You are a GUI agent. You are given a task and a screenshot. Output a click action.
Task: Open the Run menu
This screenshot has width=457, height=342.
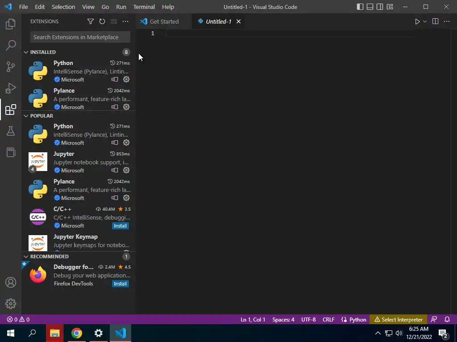click(x=121, y=7)
